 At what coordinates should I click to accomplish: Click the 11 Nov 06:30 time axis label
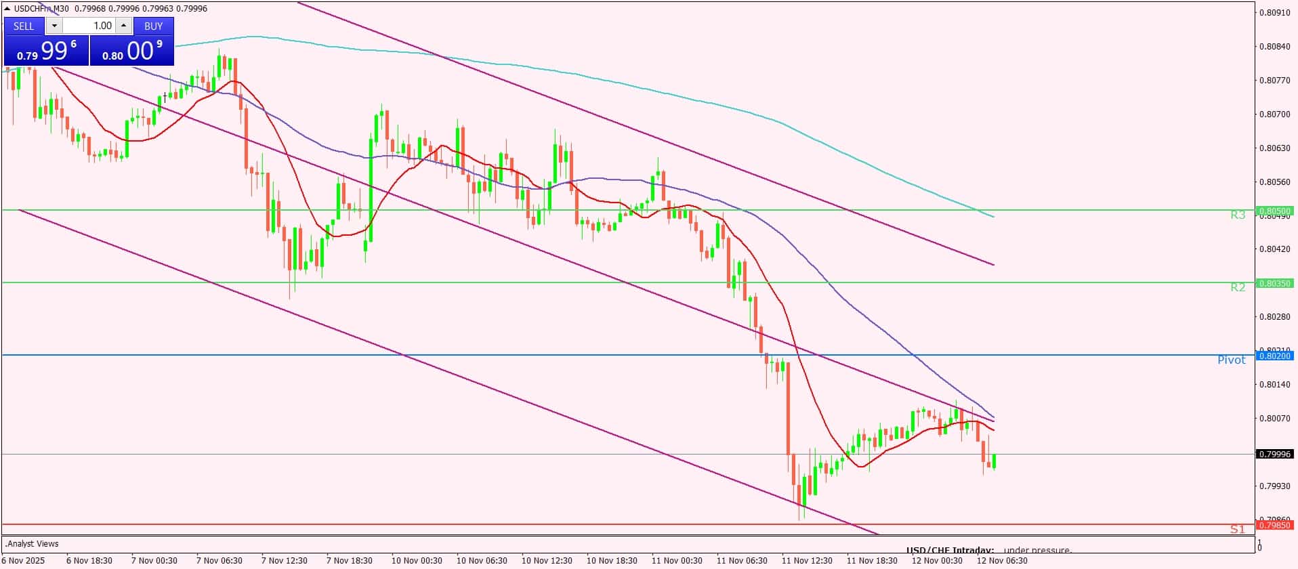(x=742, y=561)
